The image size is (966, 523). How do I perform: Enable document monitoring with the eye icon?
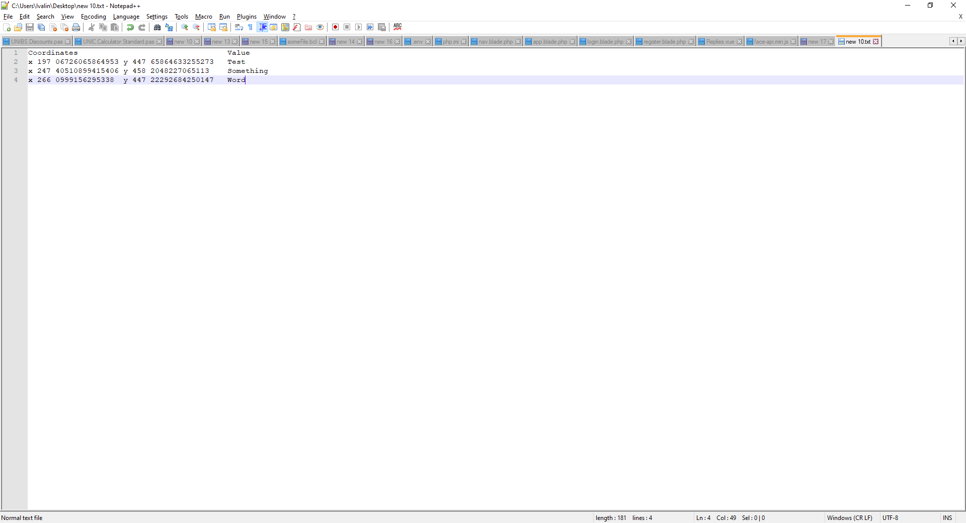(x=320, y=28)
